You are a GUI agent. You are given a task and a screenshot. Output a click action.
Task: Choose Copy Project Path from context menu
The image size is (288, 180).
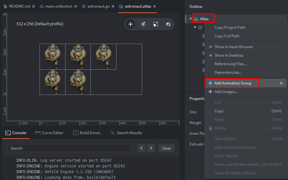point(230,28)
